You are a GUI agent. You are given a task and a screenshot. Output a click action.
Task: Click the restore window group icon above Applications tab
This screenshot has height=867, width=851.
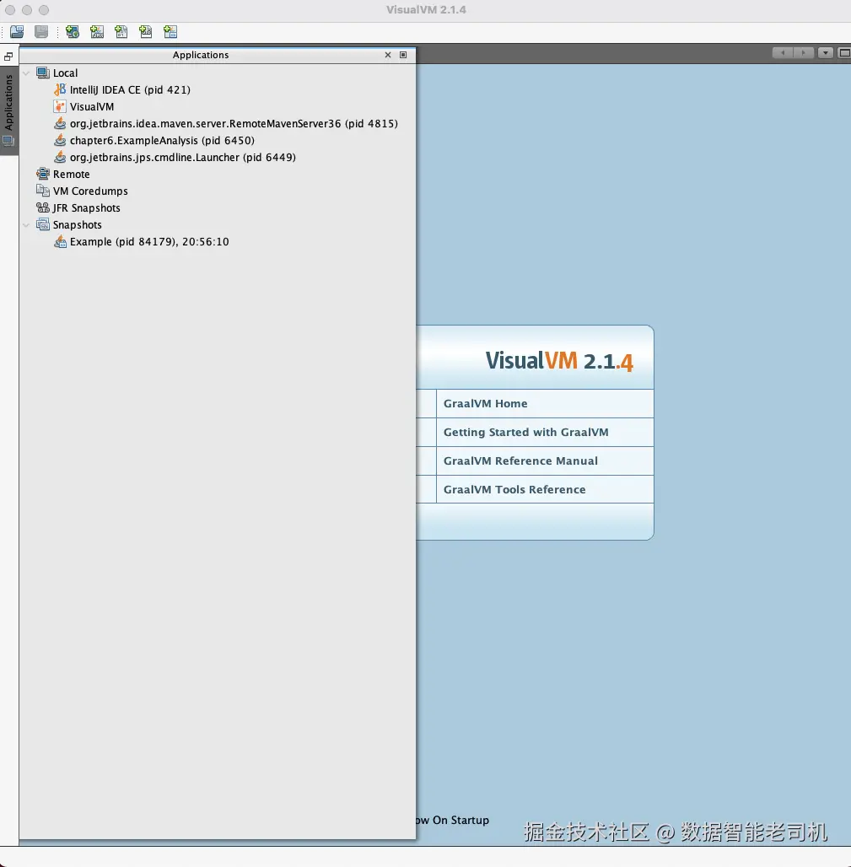tap(8, 57)
